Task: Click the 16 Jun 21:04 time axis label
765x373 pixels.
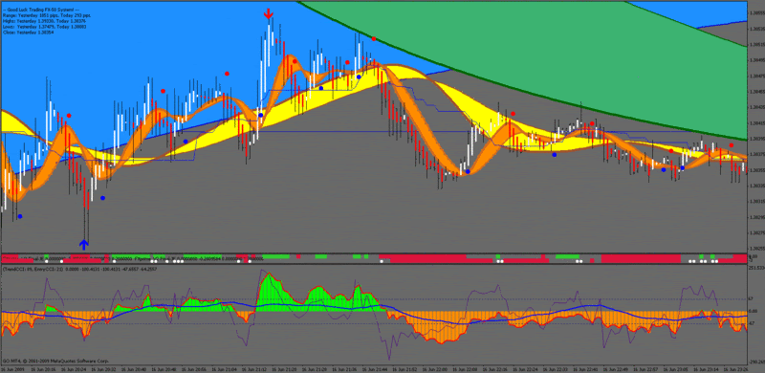Action: coord(226,369)
